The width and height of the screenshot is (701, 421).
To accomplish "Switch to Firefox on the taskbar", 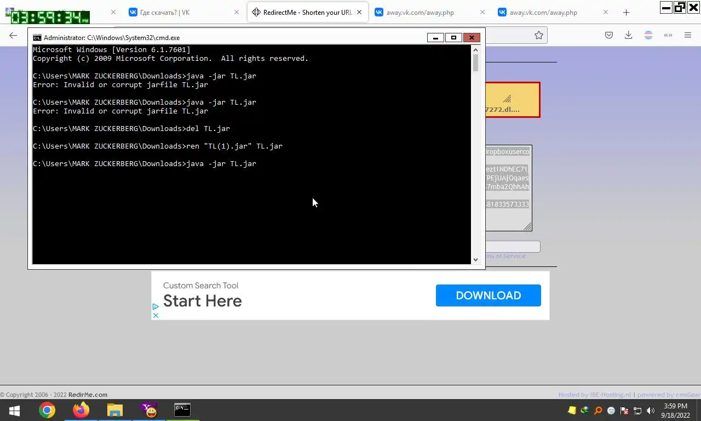I will pos(81,410).
